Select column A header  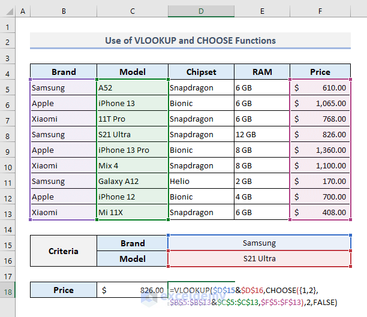[23, 11]
